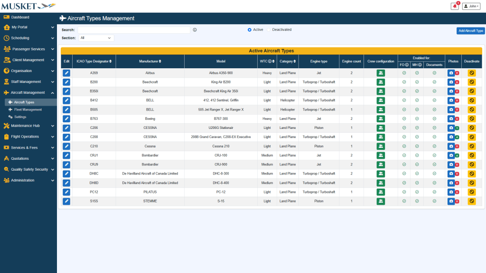This screenshot has width=486, height=273.
Task: Open crew configuration for B200 King Air
Action: tap(381, 82)
